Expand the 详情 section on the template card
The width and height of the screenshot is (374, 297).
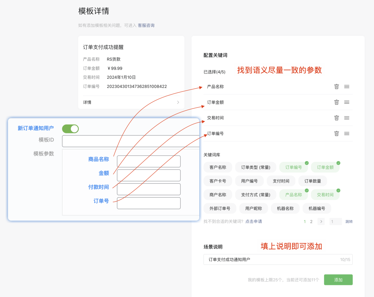131,102
